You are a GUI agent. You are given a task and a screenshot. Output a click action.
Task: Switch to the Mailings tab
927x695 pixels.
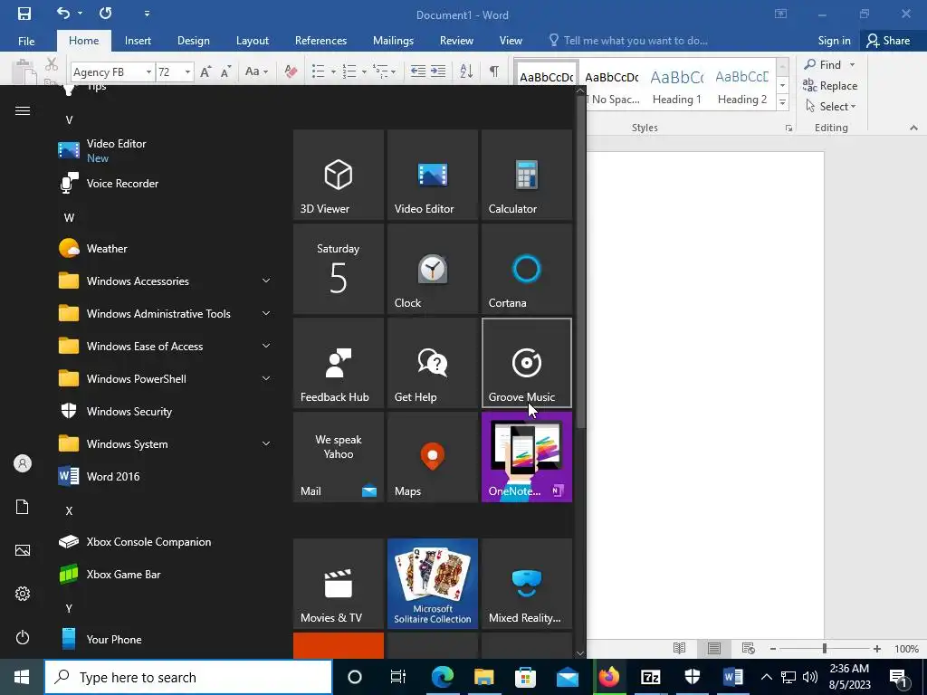pyautogui.click(x=393, y=41)
